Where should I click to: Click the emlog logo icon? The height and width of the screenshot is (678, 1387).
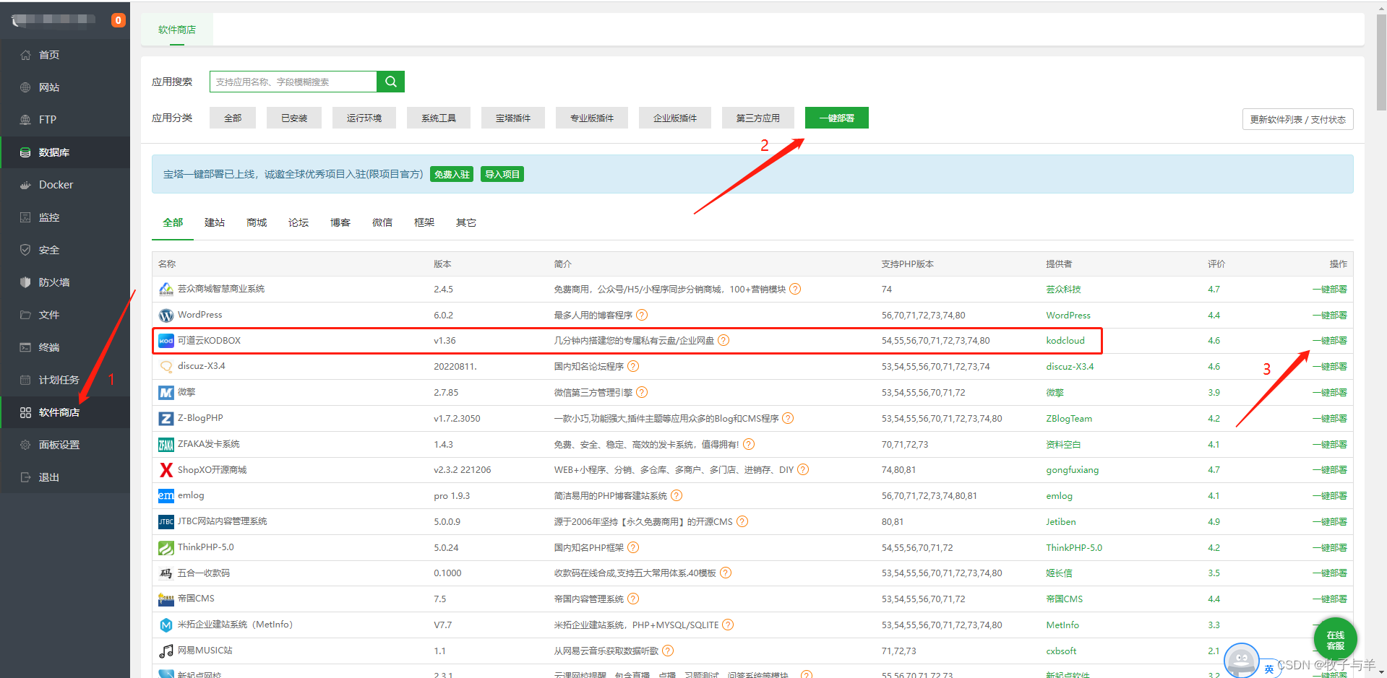(166, 496)
